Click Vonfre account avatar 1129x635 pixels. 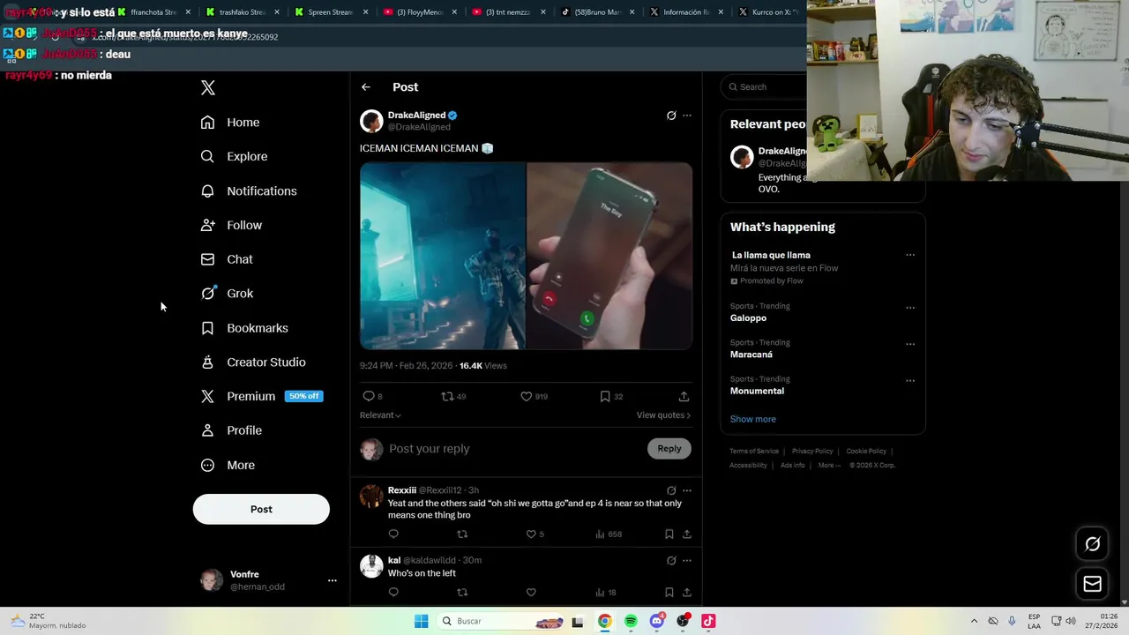click(x=212, y=579)
